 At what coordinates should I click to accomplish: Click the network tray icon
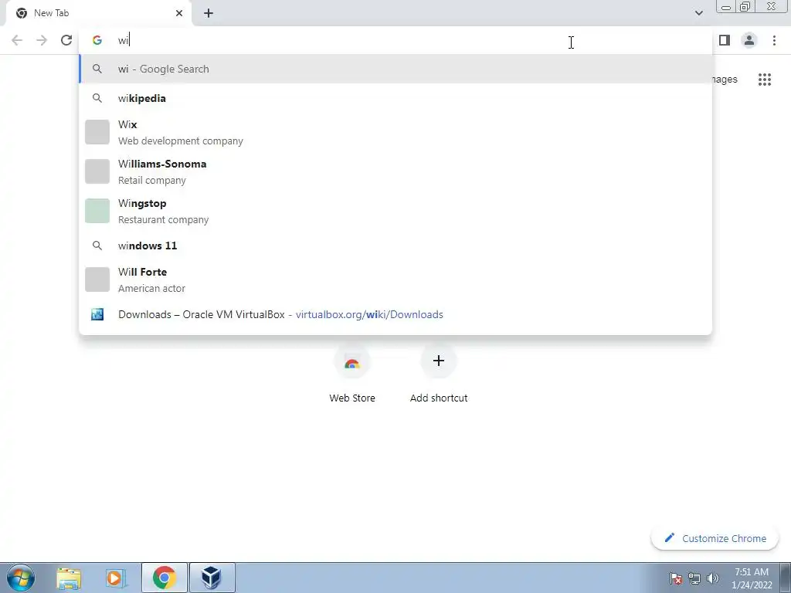pyautogui.click(x=694, y=578)
